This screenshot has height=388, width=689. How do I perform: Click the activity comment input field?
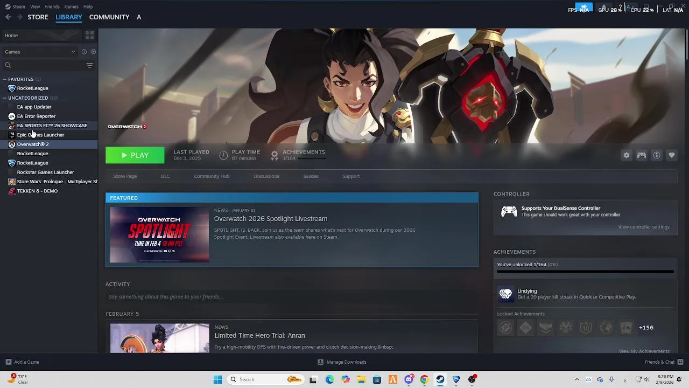292,297
